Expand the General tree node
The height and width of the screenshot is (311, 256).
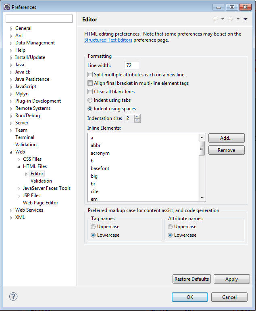11,29
